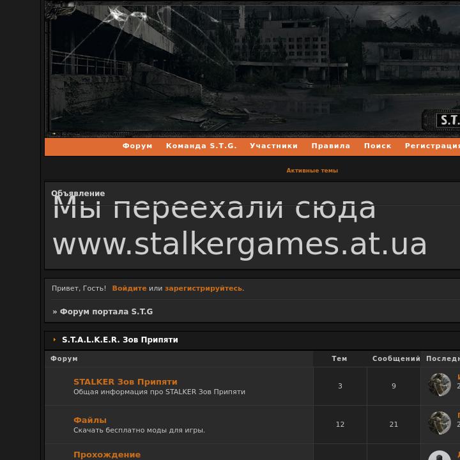The width and height of the screenshot is (460, 460).
Task: Click description 'Общая информация про STALKER Зов Припяти'
Action: (x=159, y=392)
